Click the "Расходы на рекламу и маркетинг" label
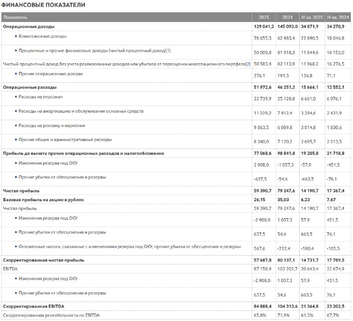Image resolution: width=353 pixels, height=321 pixels. coord(52,126)
